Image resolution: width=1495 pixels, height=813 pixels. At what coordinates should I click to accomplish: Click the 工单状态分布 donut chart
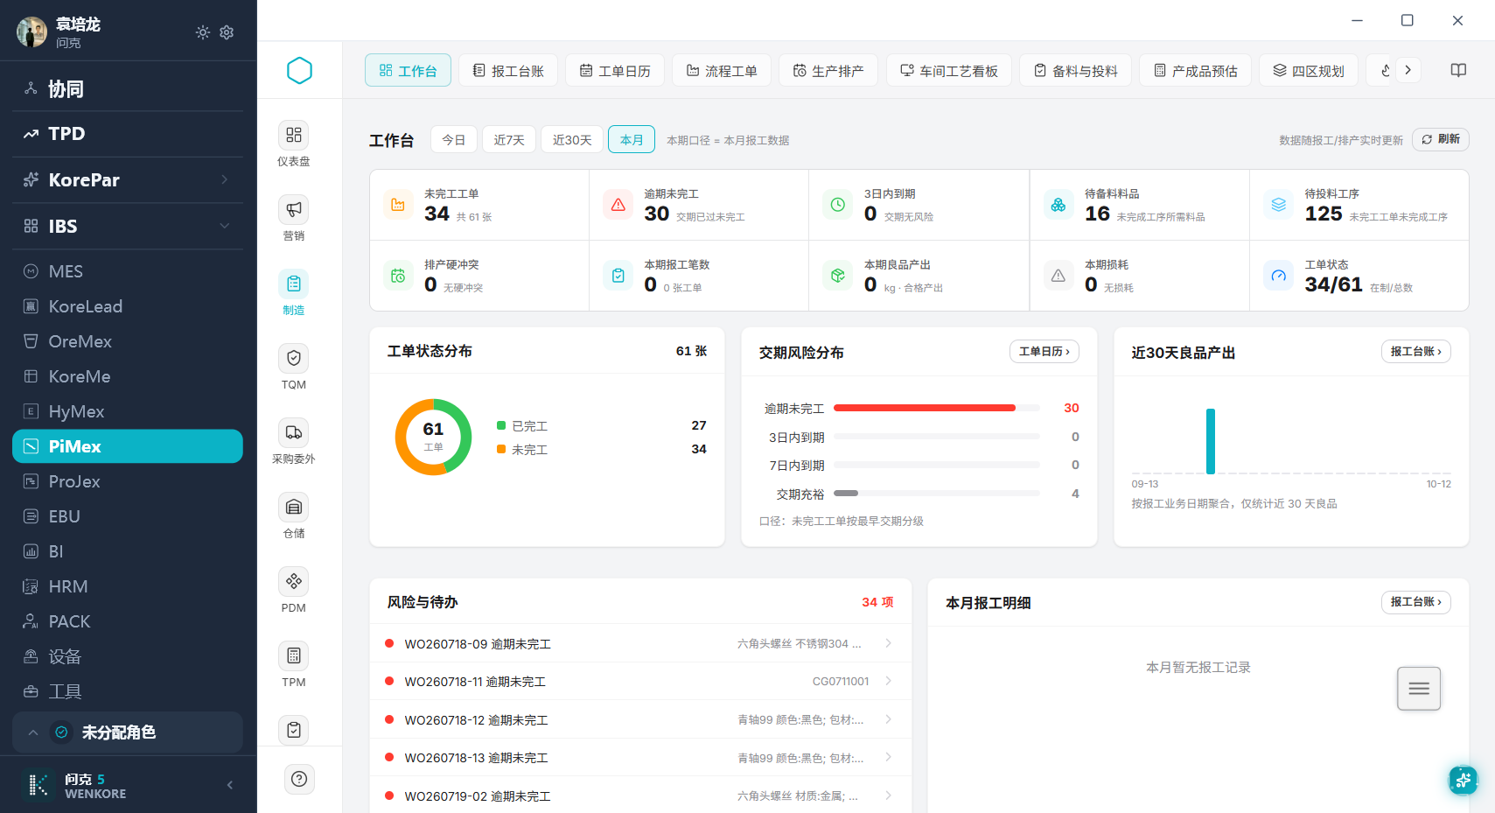coord(433,438)
